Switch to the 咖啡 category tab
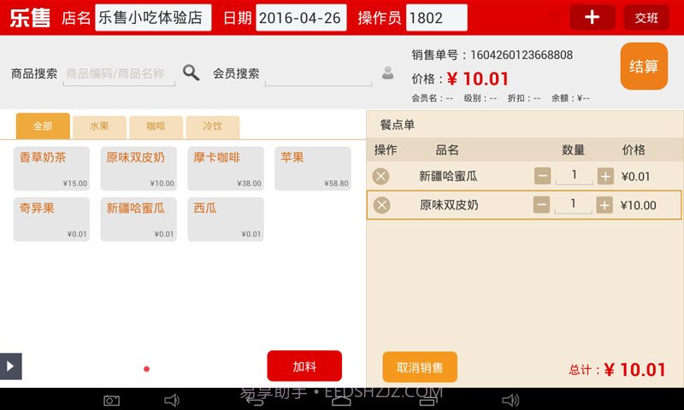Viewport: 684px width, 410px height. (x=156, y=127)
